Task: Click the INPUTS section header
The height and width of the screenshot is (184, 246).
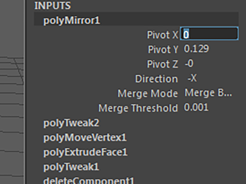Action: click(53, 6)
